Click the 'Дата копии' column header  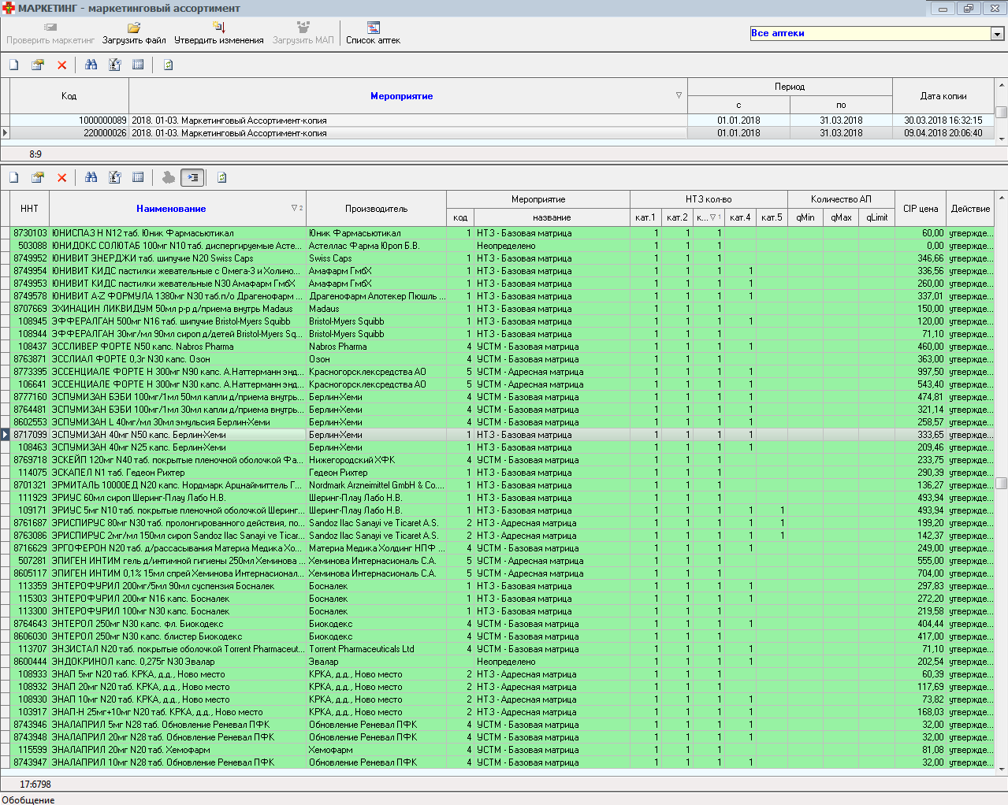pyautogui.click(x=943, y=96)
